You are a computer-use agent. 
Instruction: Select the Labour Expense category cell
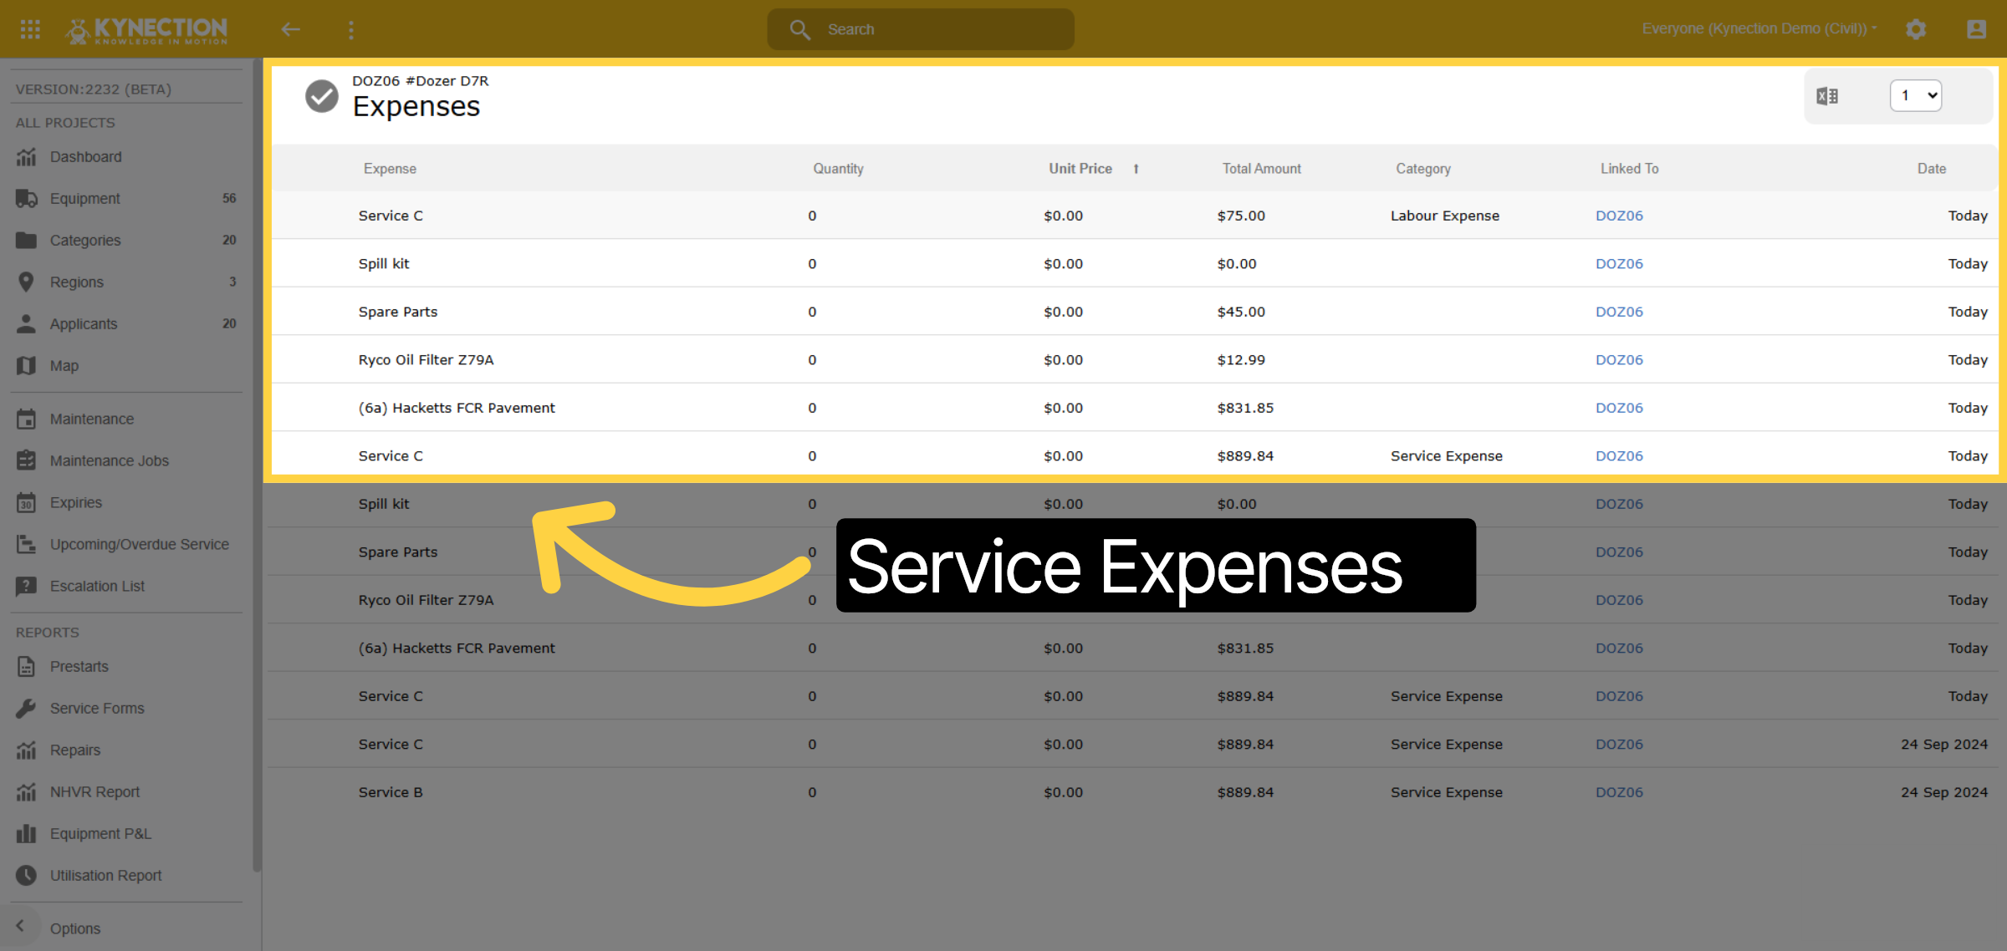click(1445, 216)
